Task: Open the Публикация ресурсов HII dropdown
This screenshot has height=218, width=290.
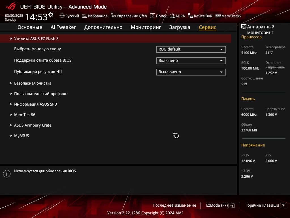Action: coord(191,72)
